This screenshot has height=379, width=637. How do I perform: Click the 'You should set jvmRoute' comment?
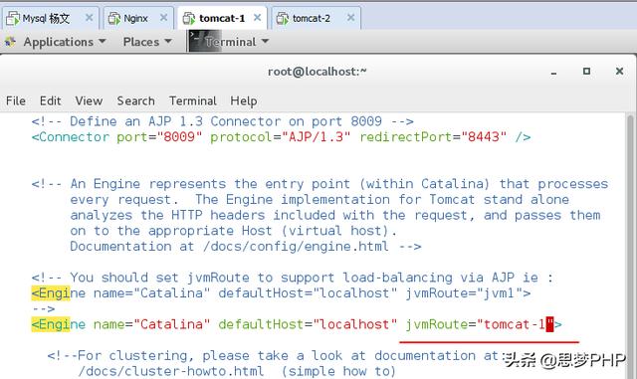click(292, 278)
